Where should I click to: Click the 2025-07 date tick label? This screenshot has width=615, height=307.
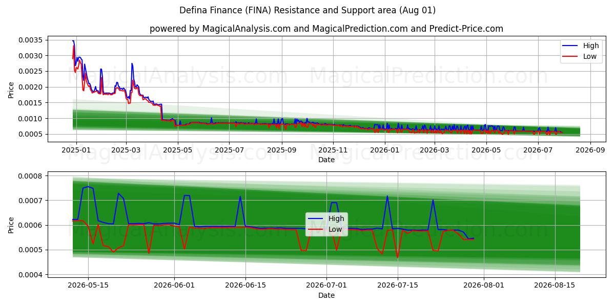229,150
